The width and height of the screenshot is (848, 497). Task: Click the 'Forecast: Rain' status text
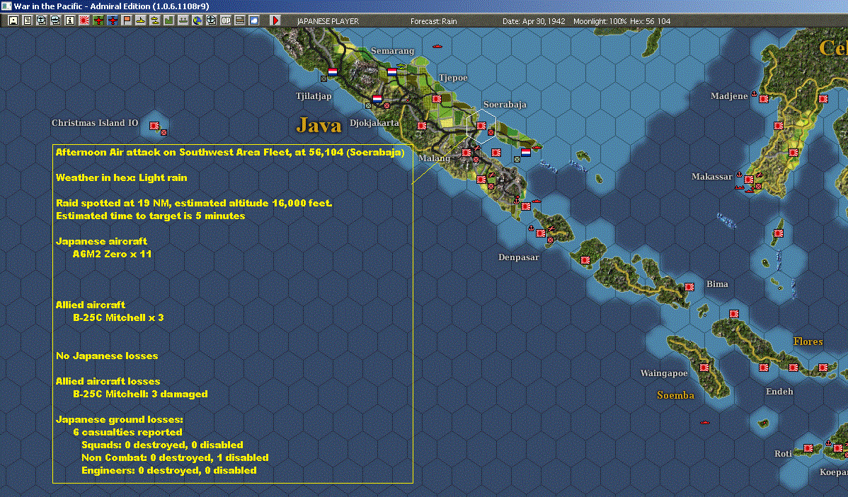pos(434,21)
